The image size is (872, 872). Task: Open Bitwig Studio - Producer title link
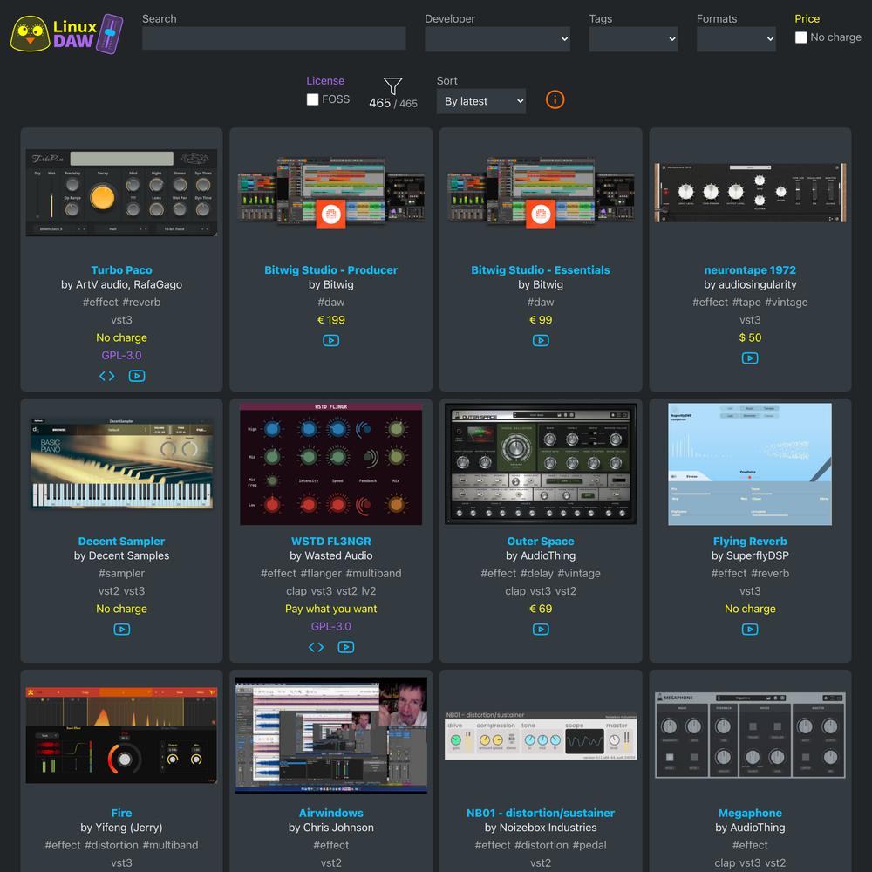click(330, 269)
